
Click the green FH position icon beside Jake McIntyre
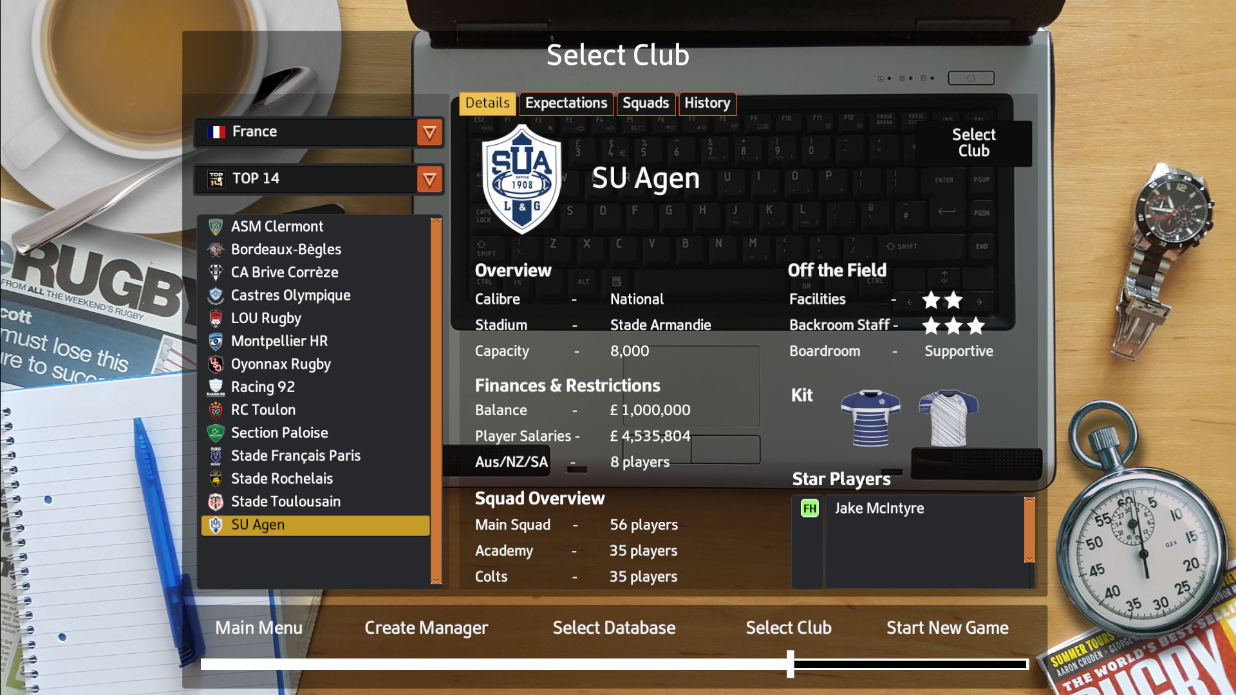tap(809, 508)
